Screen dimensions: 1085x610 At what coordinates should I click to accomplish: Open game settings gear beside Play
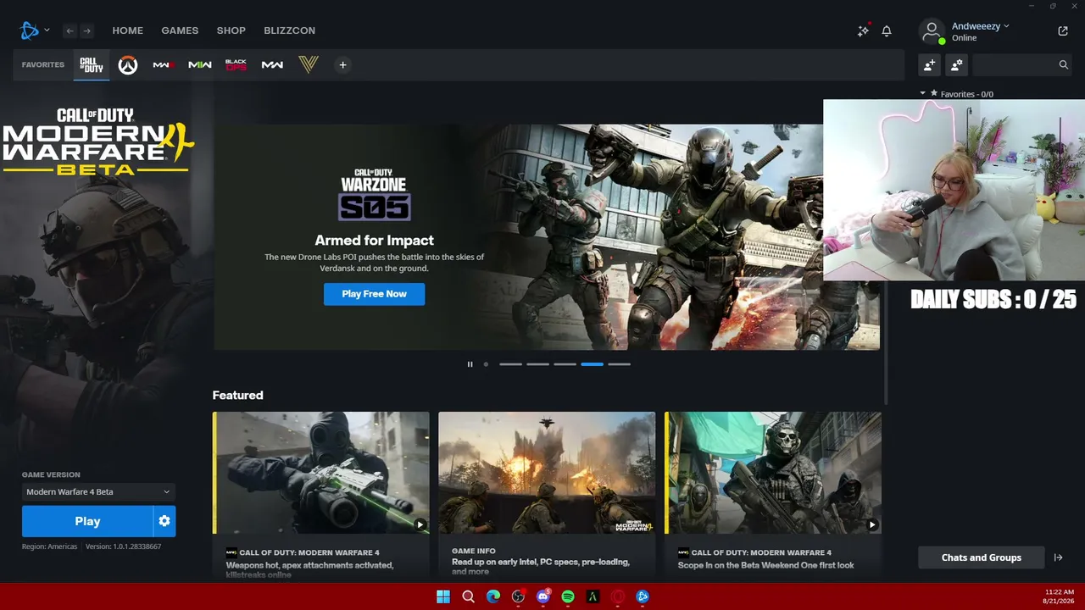click(164, 521)
